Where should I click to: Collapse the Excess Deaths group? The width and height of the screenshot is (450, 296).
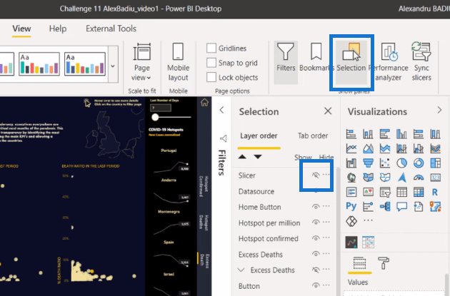pyautogui.click(x=243, y=270)
